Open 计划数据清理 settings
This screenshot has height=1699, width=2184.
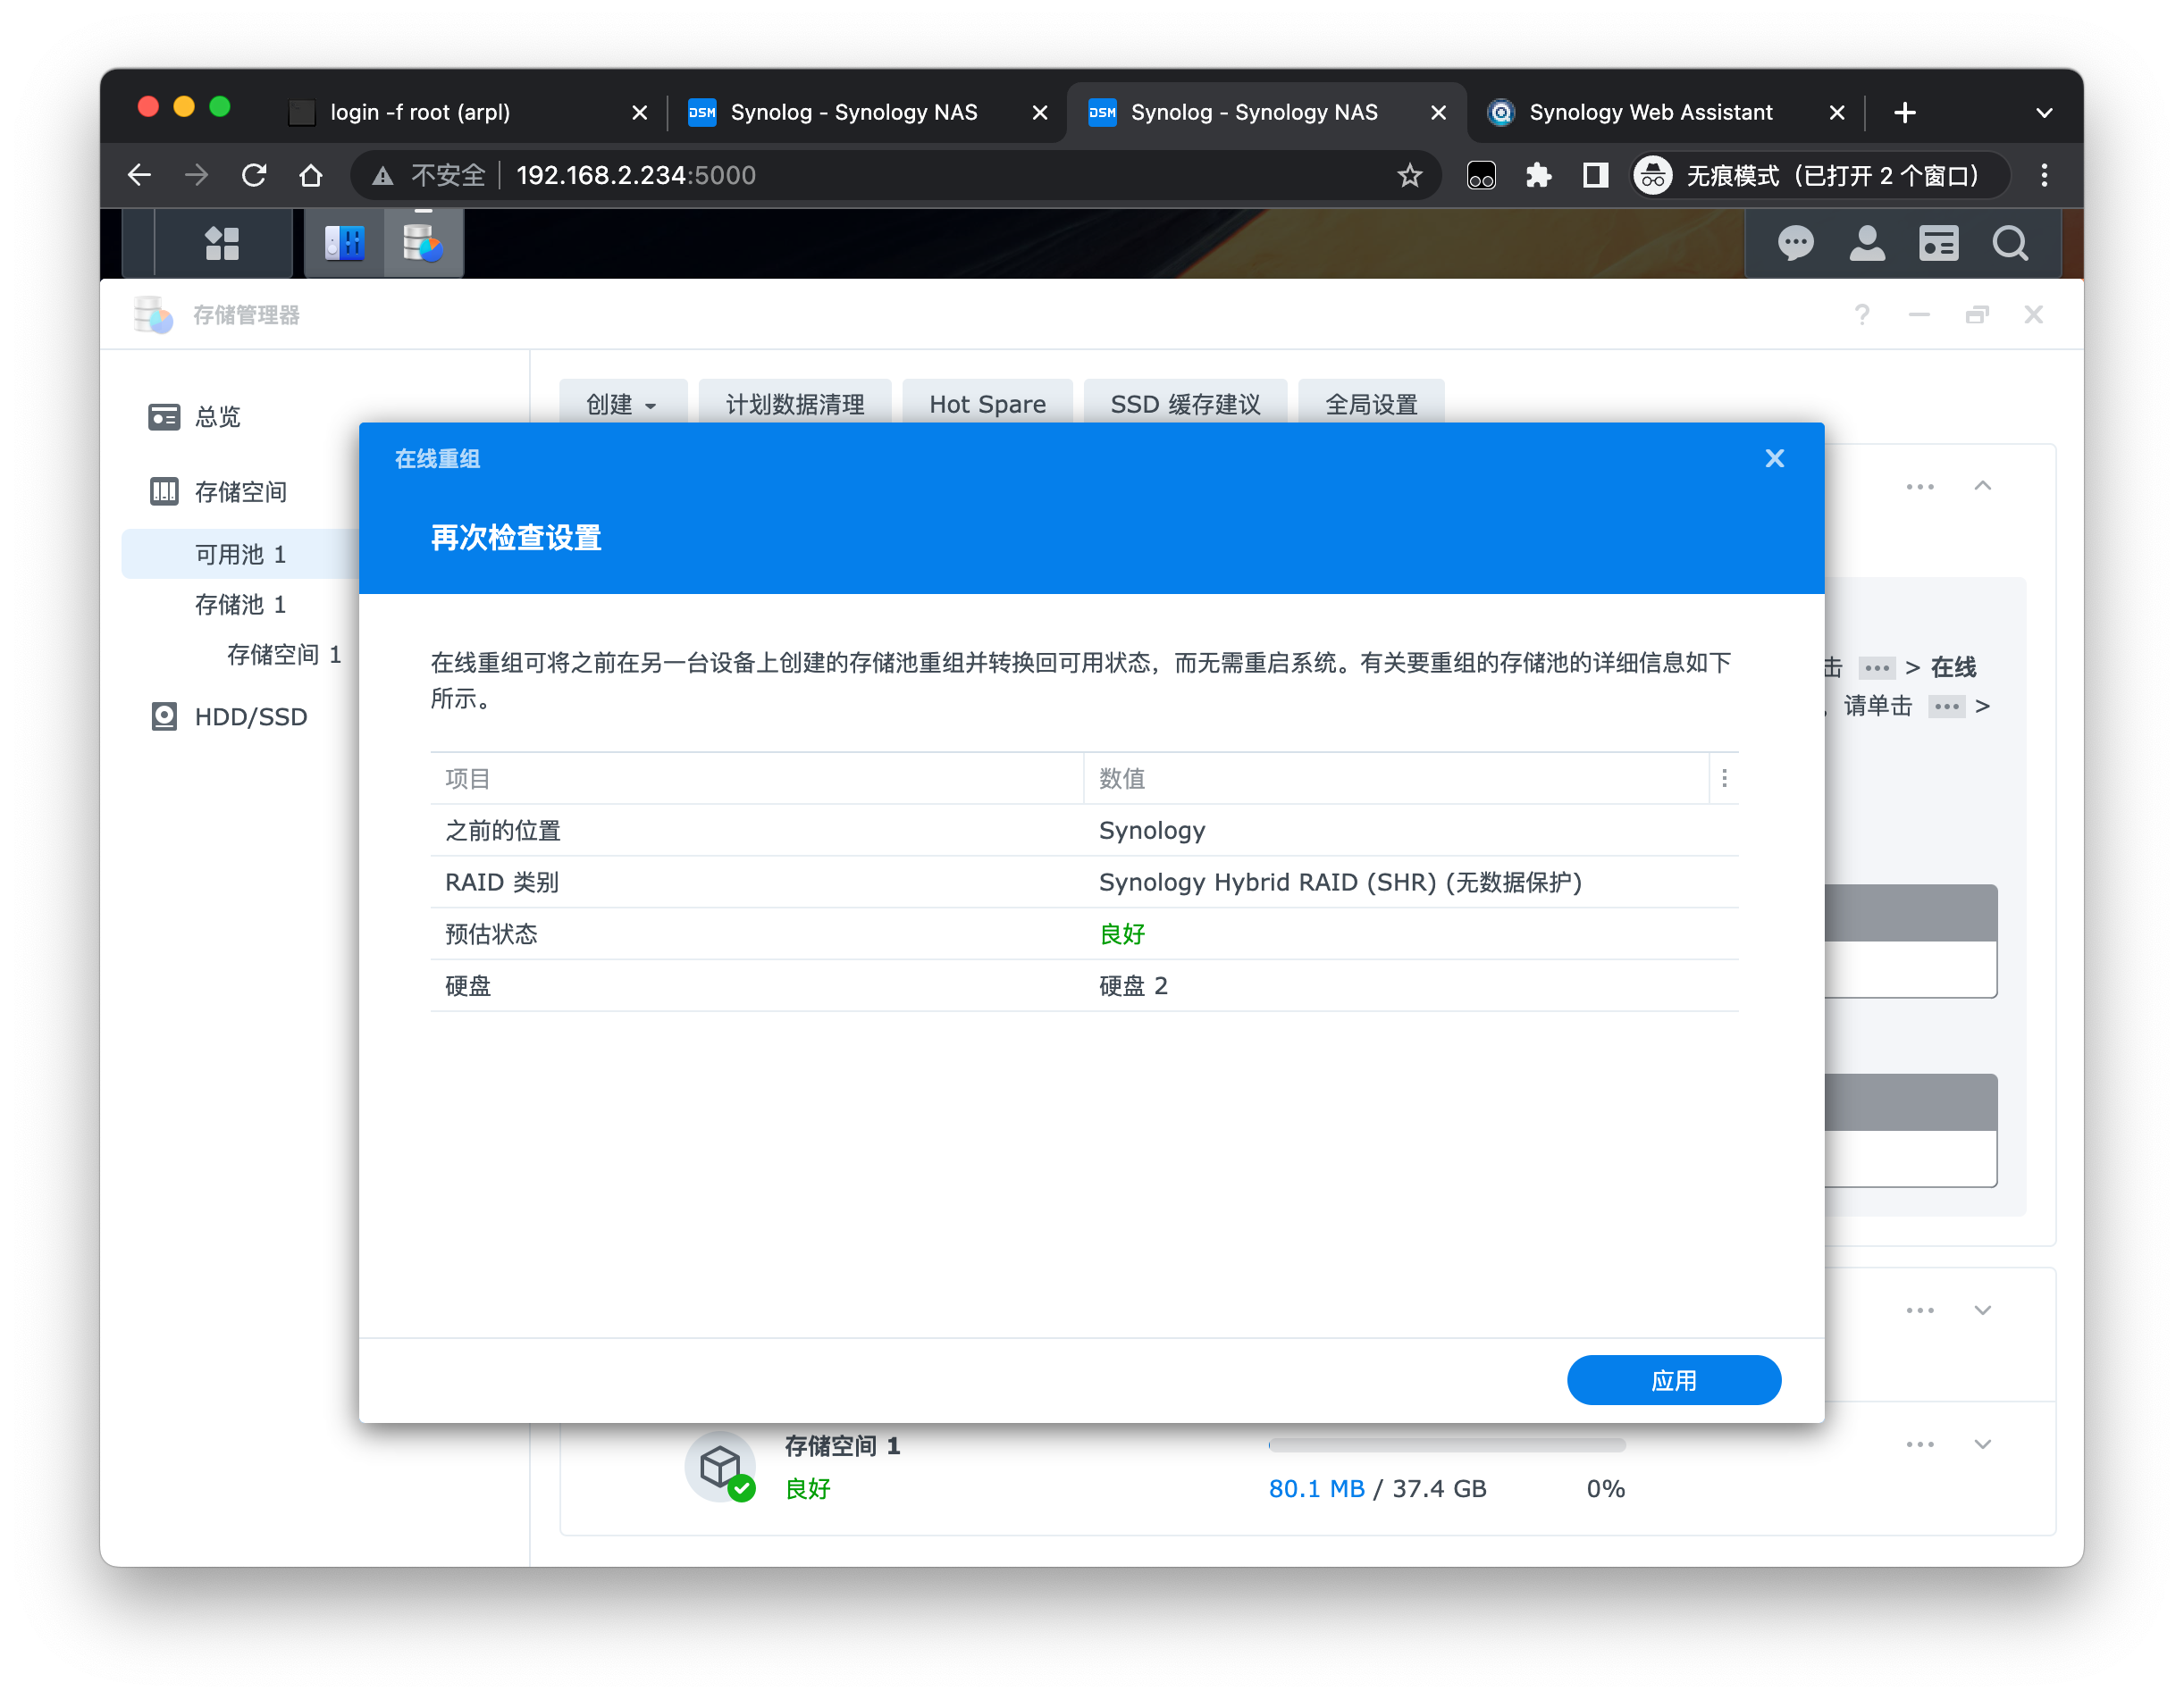[x=794, y=404]
